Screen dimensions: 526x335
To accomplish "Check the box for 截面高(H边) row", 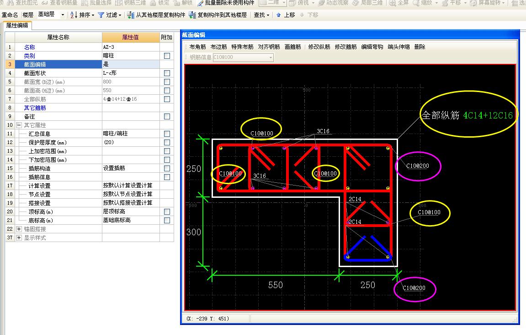I will [167, 91].
